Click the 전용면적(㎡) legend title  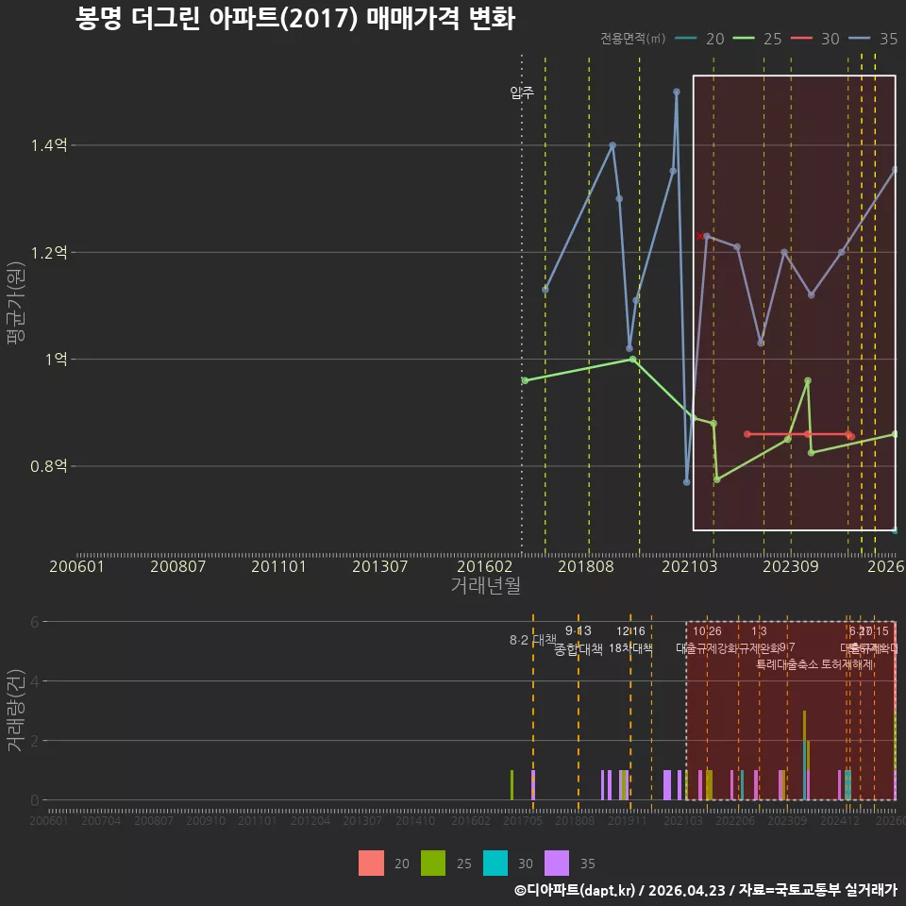632,39
